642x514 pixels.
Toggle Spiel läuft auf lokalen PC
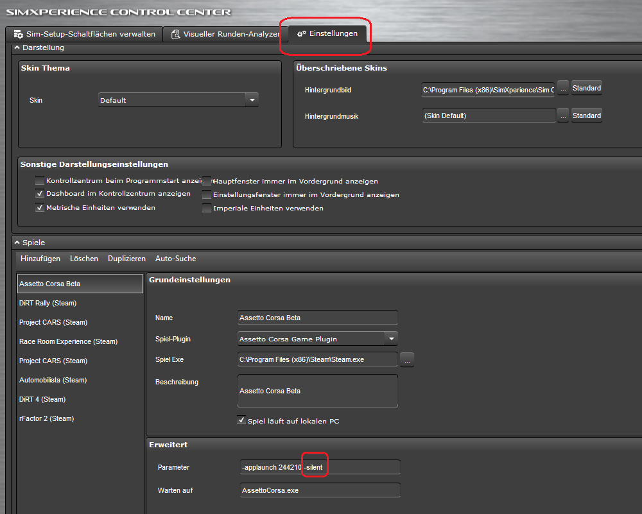pyautogui.click(x=241, y=420)
